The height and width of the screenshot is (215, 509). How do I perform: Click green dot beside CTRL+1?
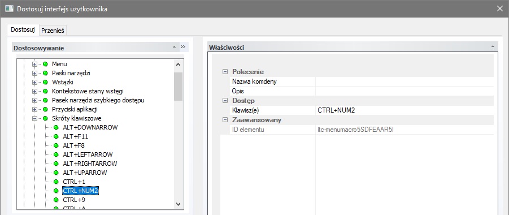56,182
